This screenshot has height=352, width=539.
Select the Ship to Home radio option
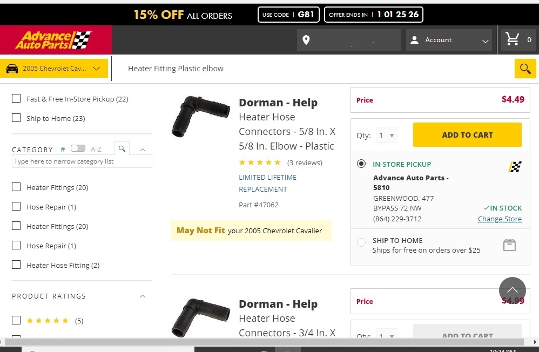pyautogui.click(x=361, y=243)
